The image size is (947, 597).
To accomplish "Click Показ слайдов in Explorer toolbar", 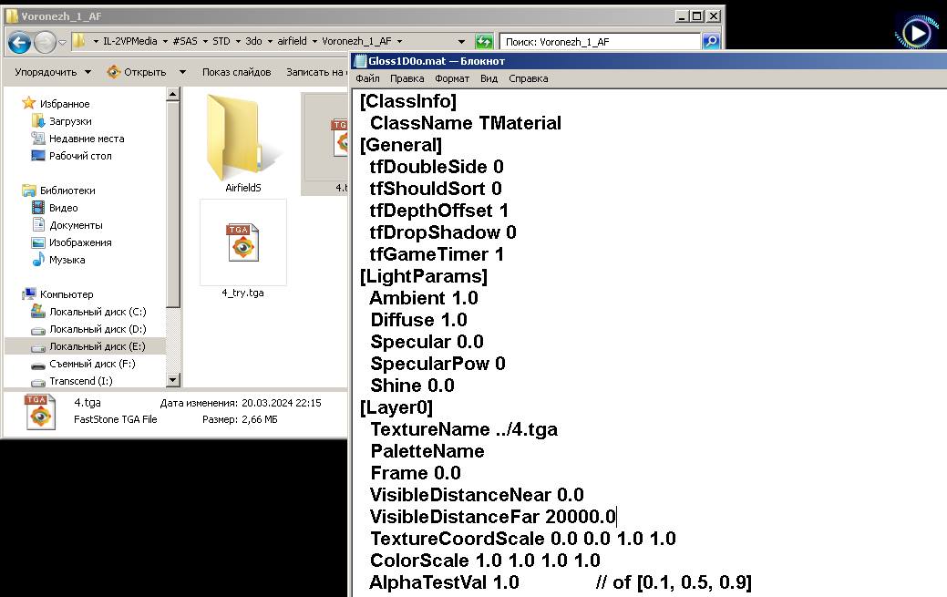I will coord(236,72).
